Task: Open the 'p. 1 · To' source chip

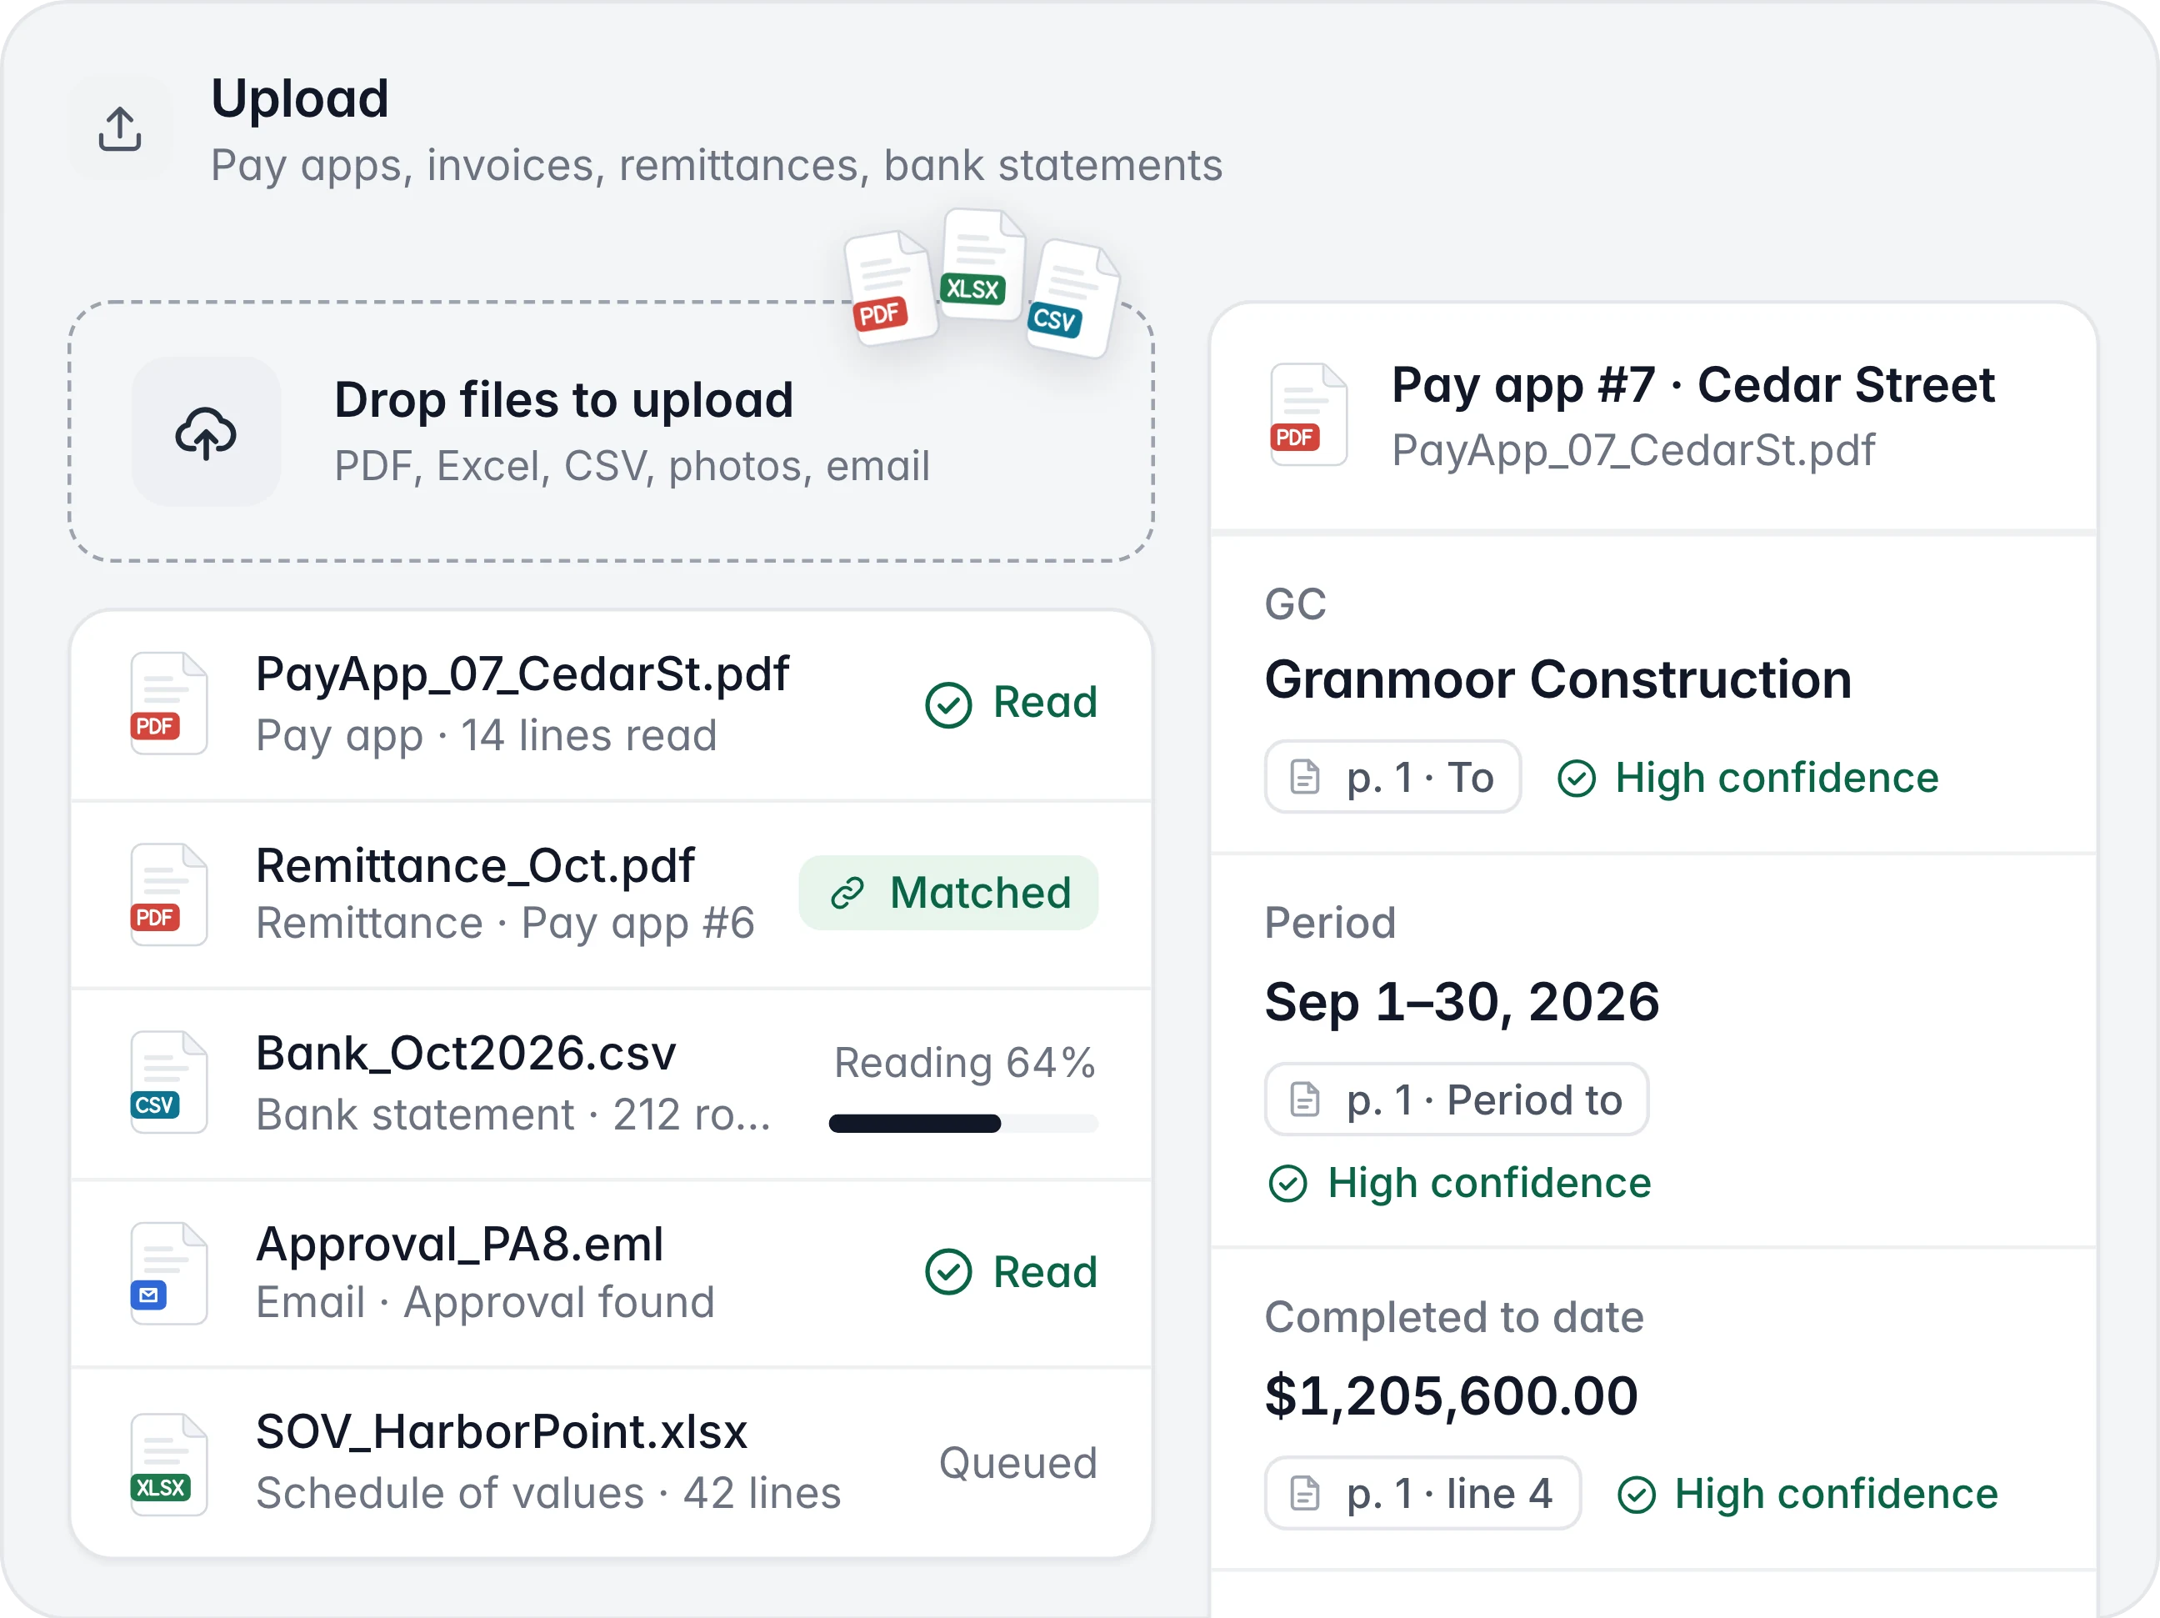Action: (x=1392, y=778)
